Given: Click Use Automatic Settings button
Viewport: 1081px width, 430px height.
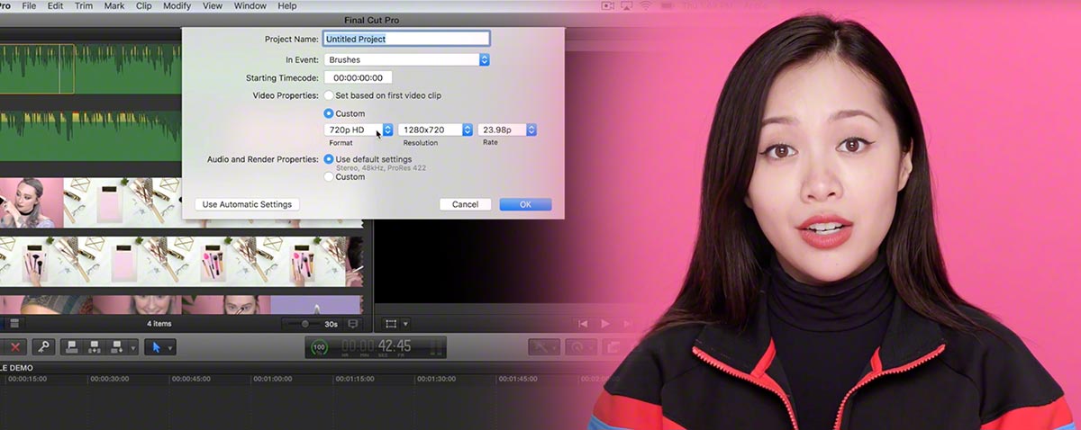Looking at the screenshot, I should point(247,204).
